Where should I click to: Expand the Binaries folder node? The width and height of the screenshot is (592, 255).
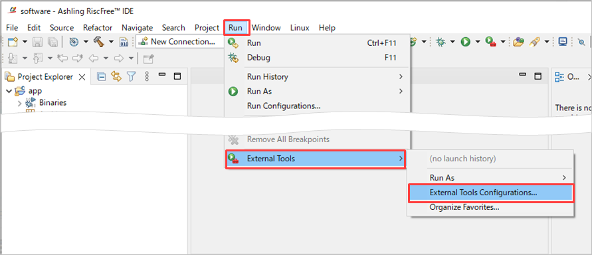tap(20, 103)
